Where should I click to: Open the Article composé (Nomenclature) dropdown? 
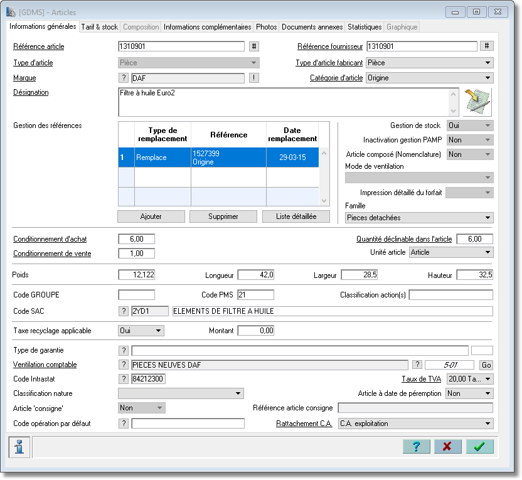(470, 154)
